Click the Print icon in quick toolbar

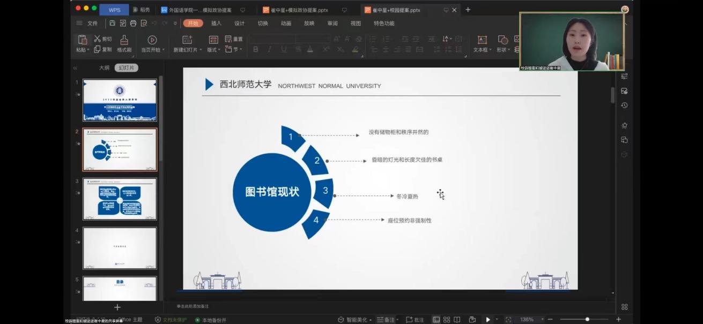click(133, 24)
